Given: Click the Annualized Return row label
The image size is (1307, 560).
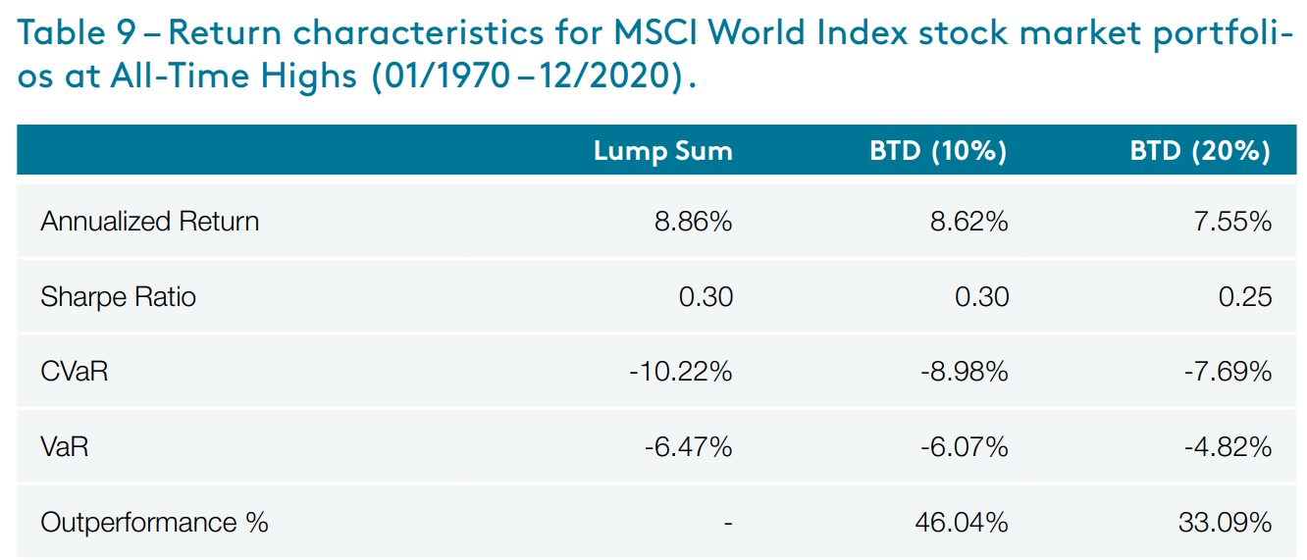Looking at the screenshot, I should pos(150,222).
